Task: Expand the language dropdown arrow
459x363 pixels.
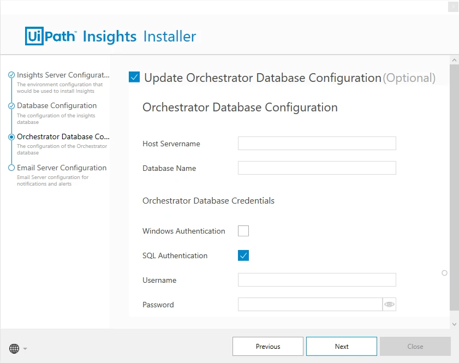Action: click(x=25, y=349)
